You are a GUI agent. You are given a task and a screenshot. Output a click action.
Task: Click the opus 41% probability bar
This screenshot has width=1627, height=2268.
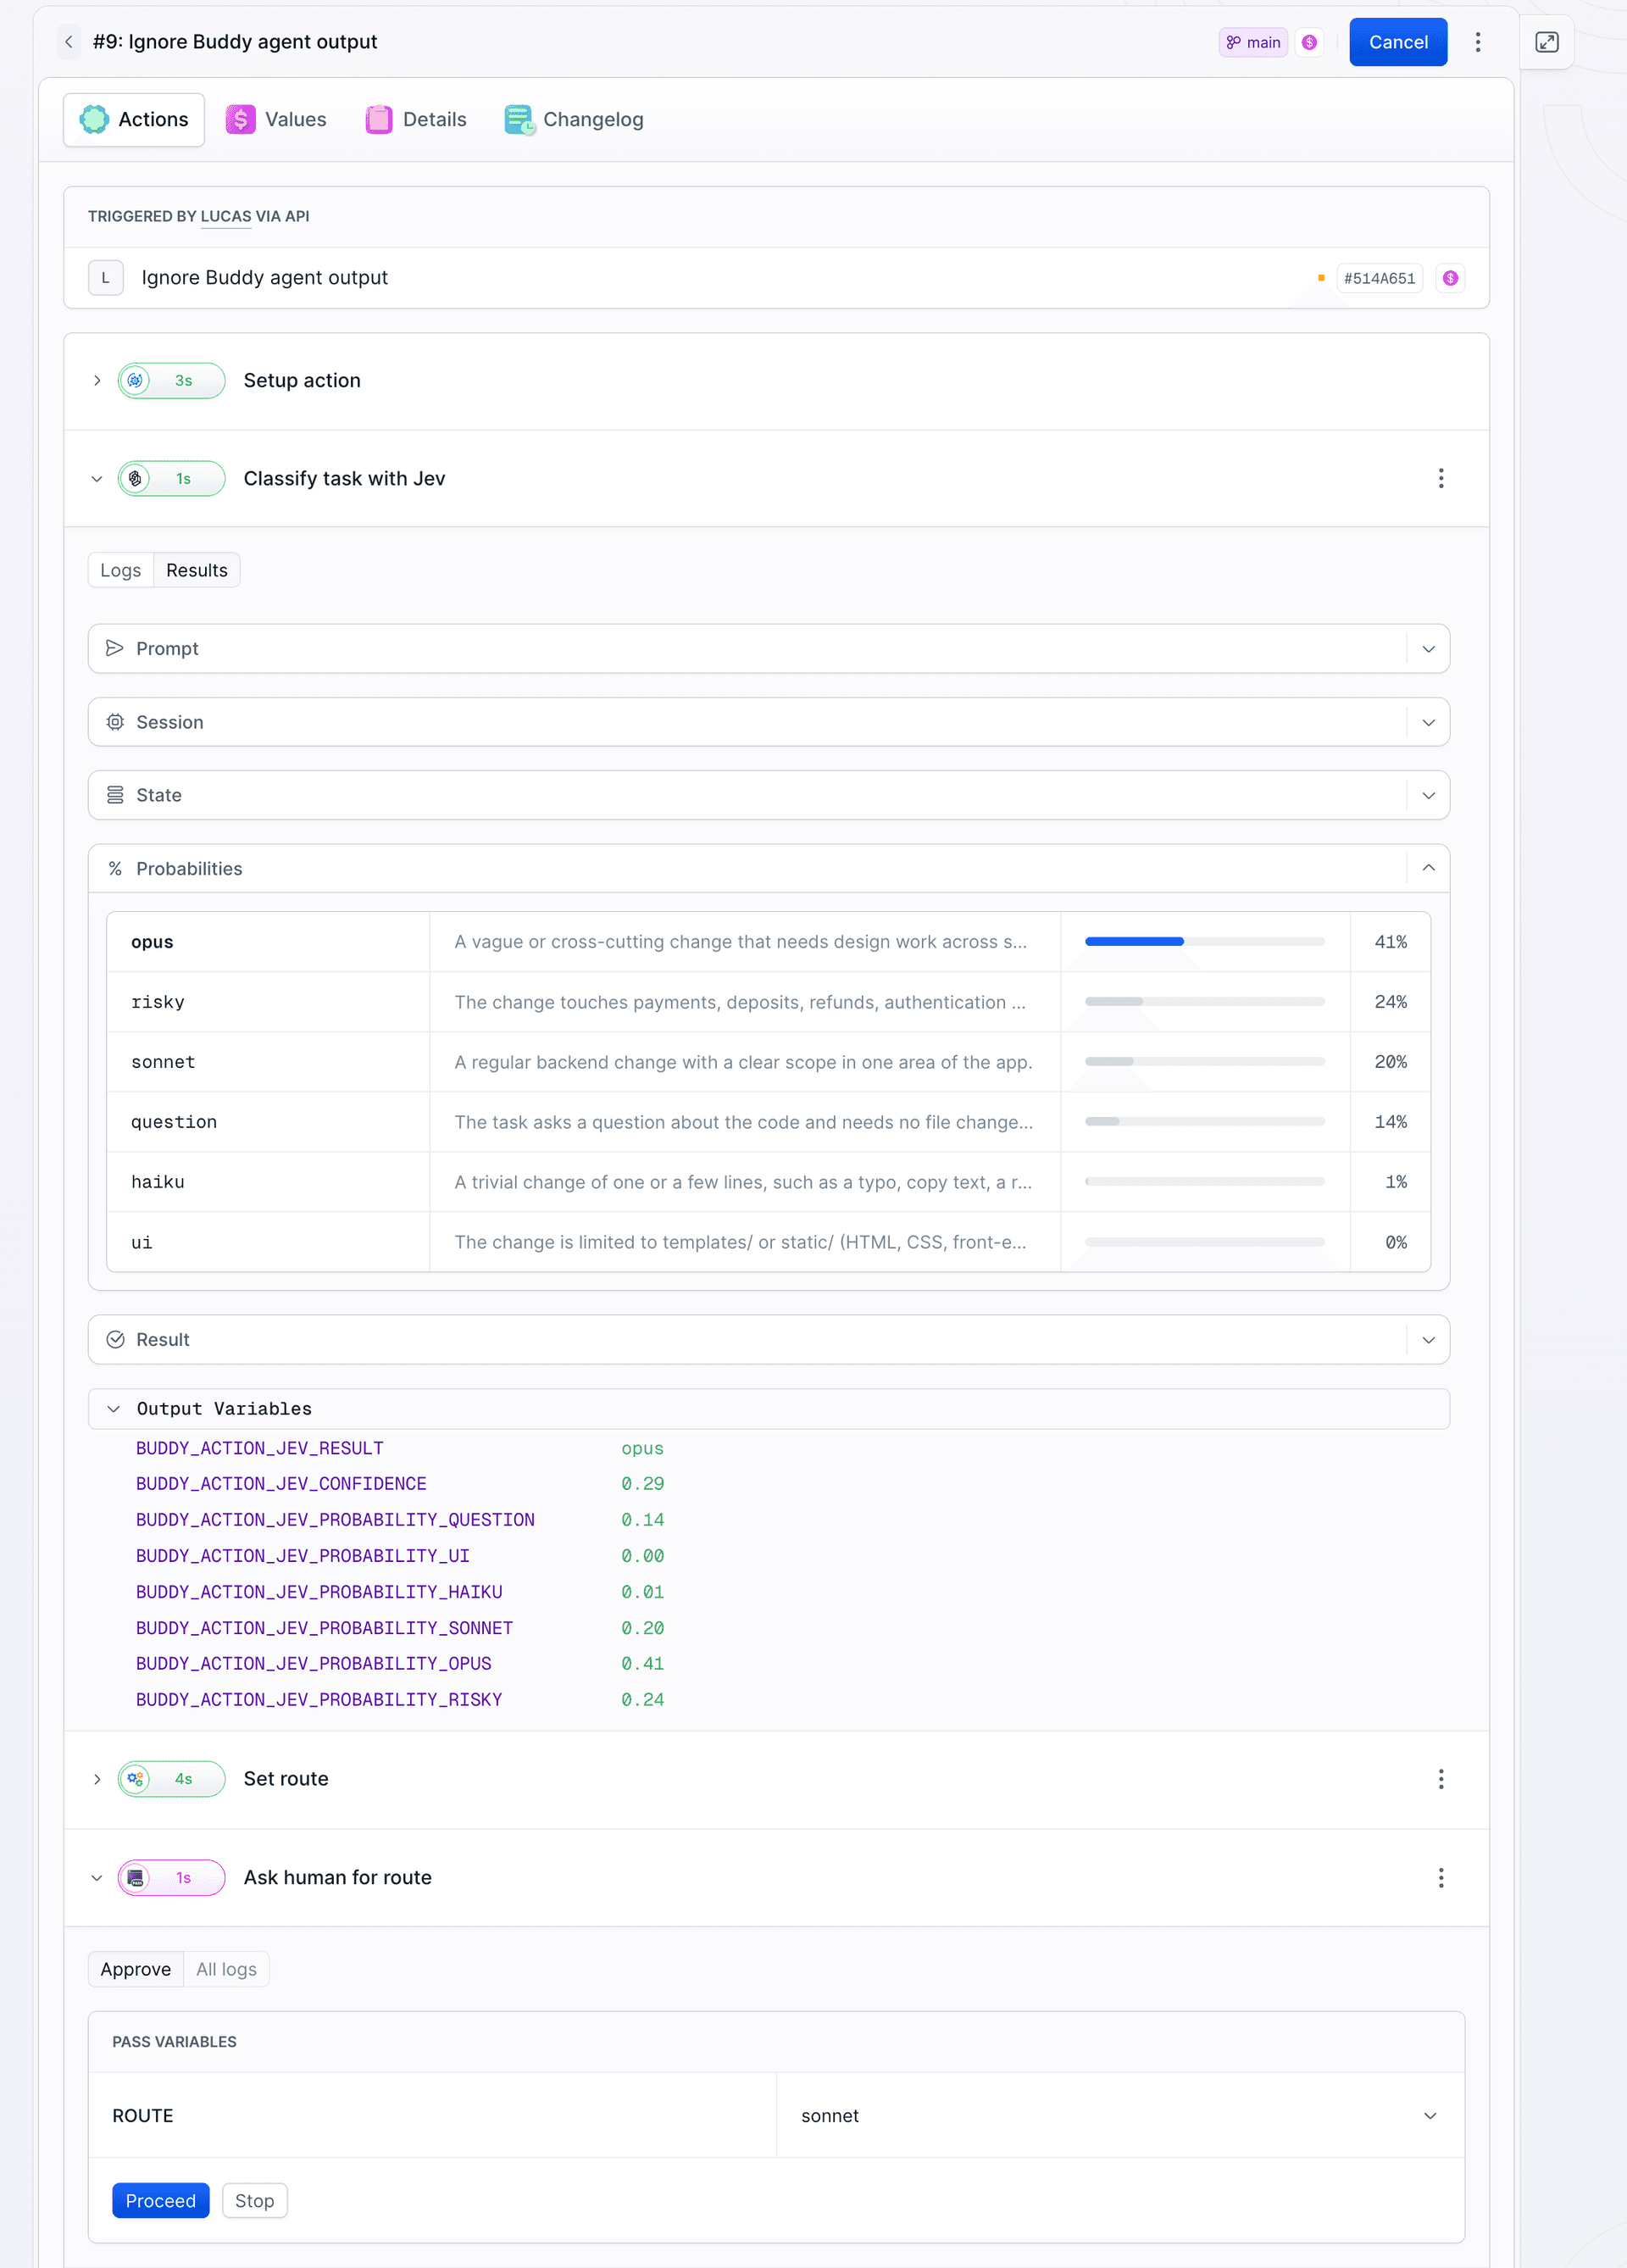pos(1205,942)
